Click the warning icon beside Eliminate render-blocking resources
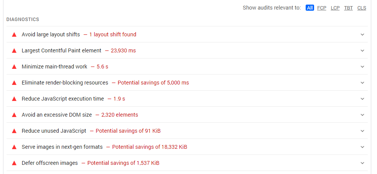 coord(14,83)
